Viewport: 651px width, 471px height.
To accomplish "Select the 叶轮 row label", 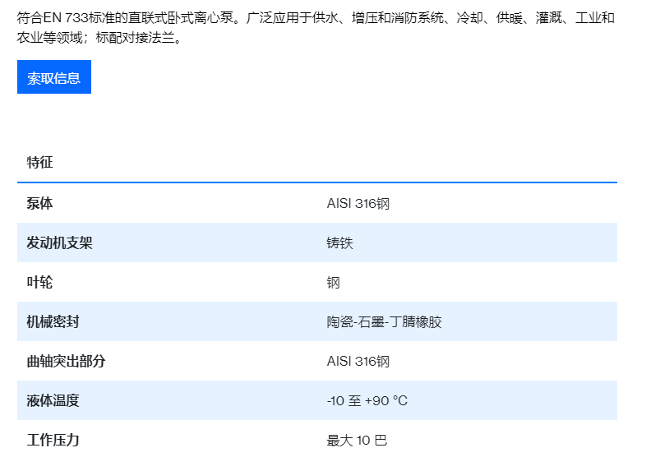I will coord(39,282).
